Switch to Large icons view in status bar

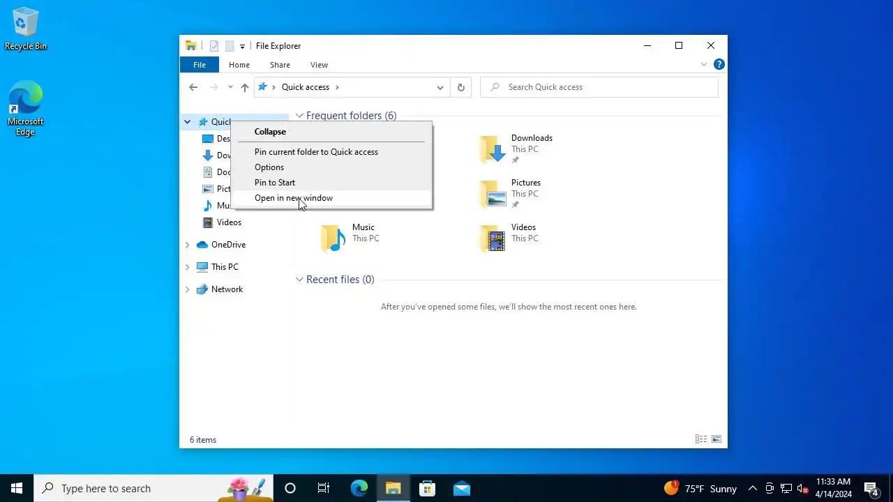click(716, 439)
